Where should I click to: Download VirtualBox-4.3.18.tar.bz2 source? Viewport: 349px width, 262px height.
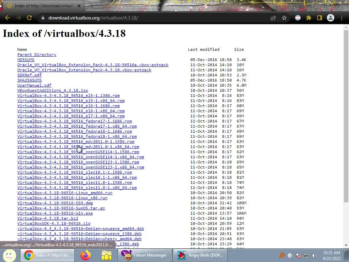tap(48, 219)
